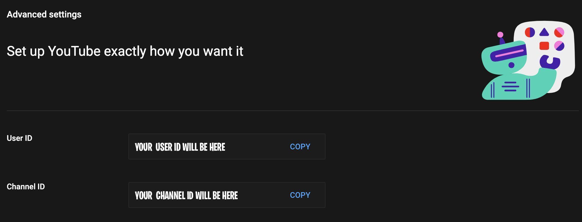Click the robot's purple visor

[x=508, y=53]
